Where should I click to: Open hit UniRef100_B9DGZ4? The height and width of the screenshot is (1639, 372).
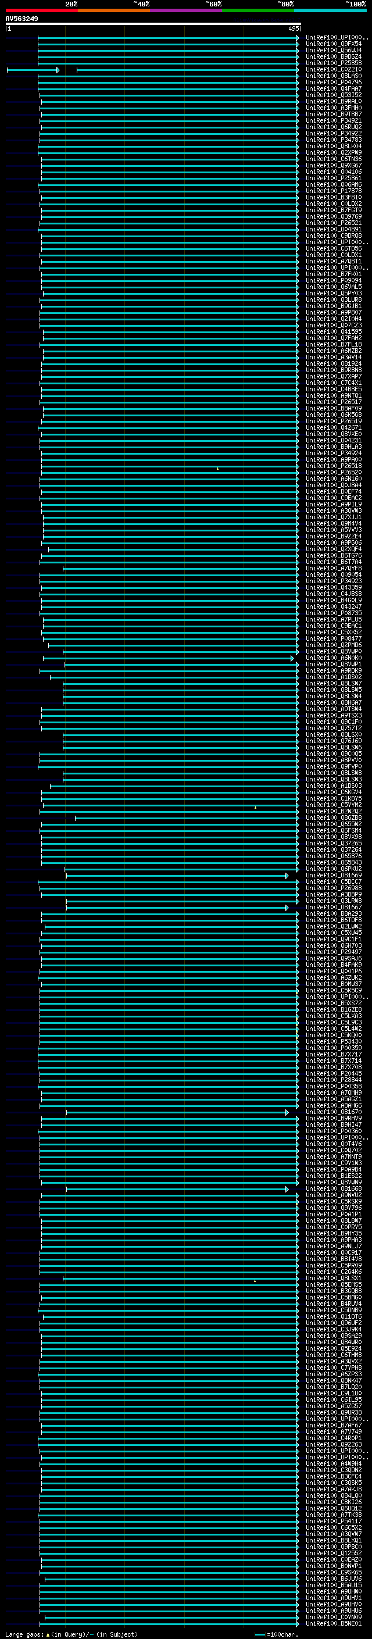pos(333,56)
